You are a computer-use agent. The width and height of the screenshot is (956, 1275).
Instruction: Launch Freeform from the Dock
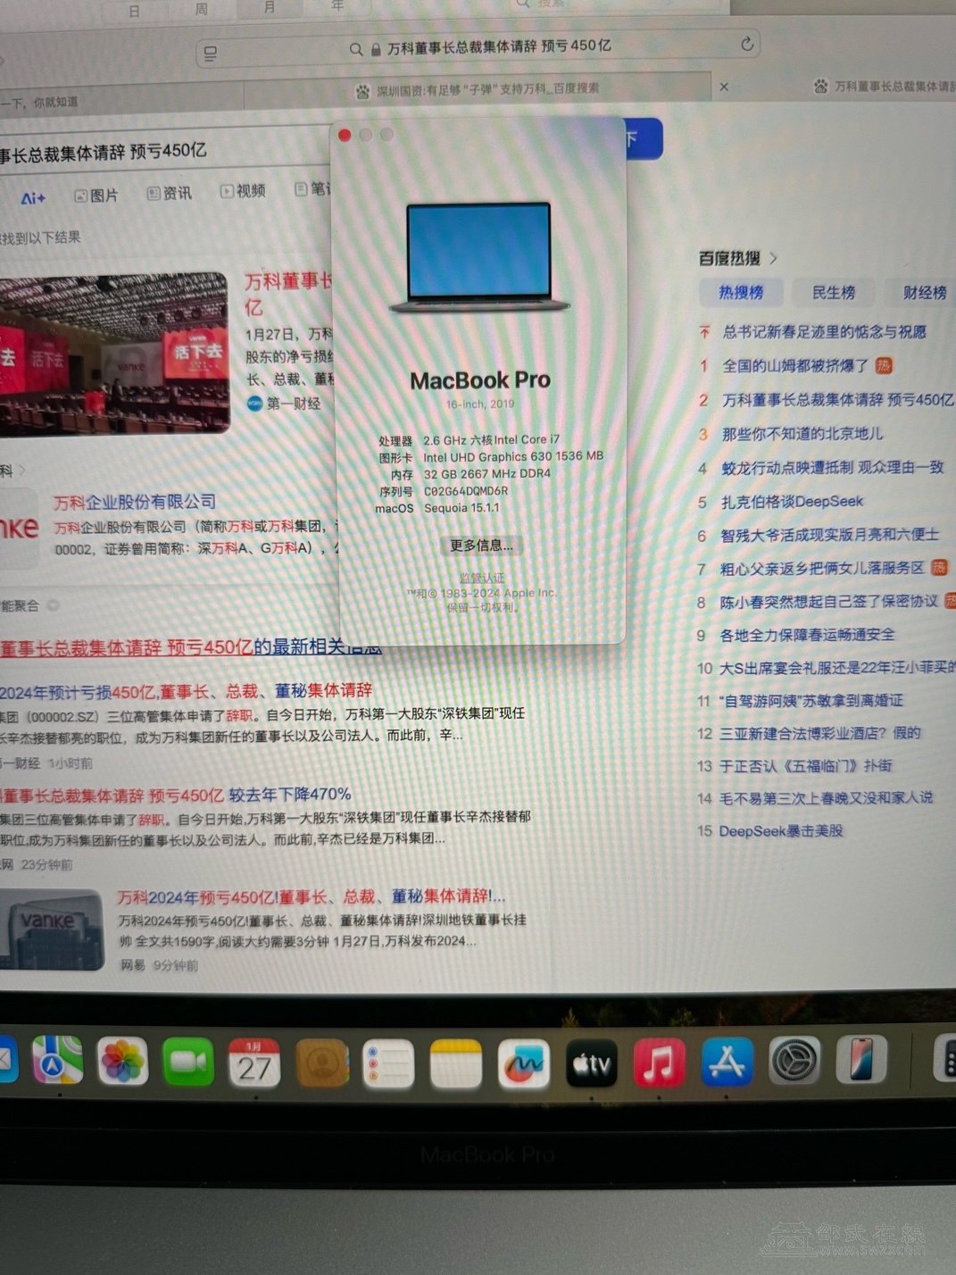point(523,1064)
